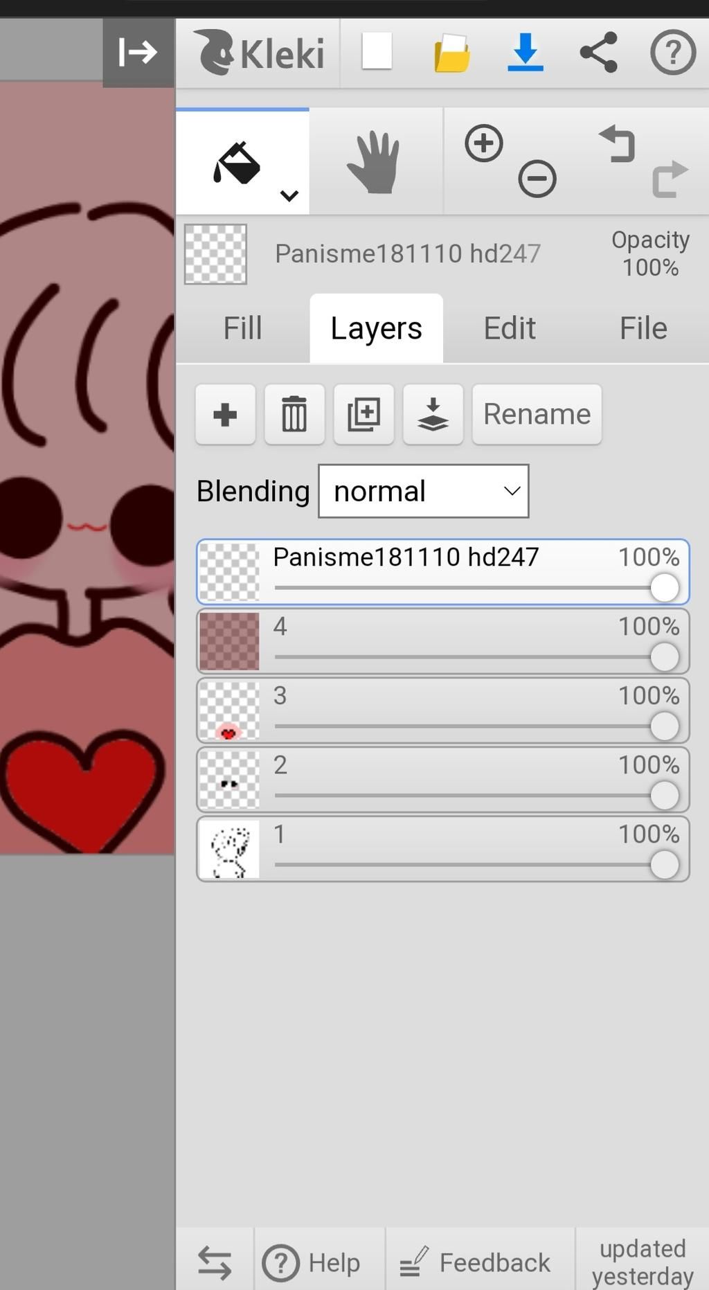Merge the layer down
This screenshot has height=1290, width=709.
(x=433, y=414)
